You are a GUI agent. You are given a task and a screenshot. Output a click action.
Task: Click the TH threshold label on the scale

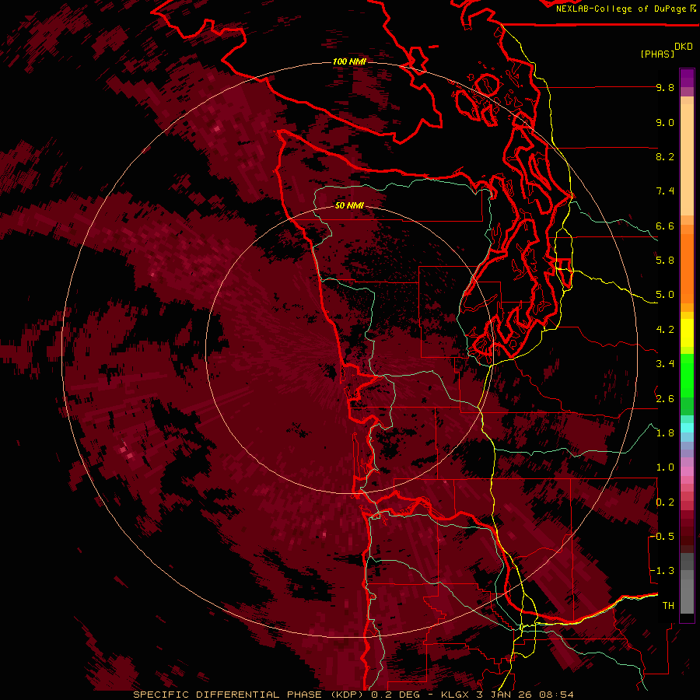[668, 606]
